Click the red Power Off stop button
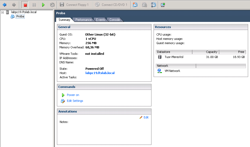 (25, 5)
